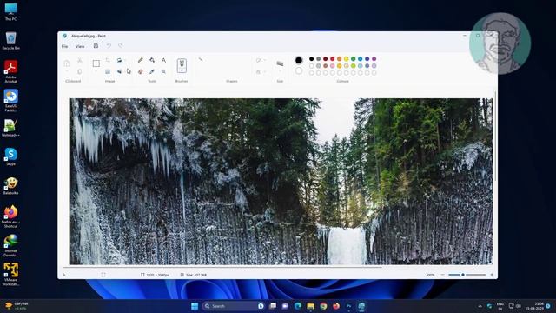Click the taskbar Search box
Image resolution: width=556 pixels, height=313 pixels.
pos(235,306)
